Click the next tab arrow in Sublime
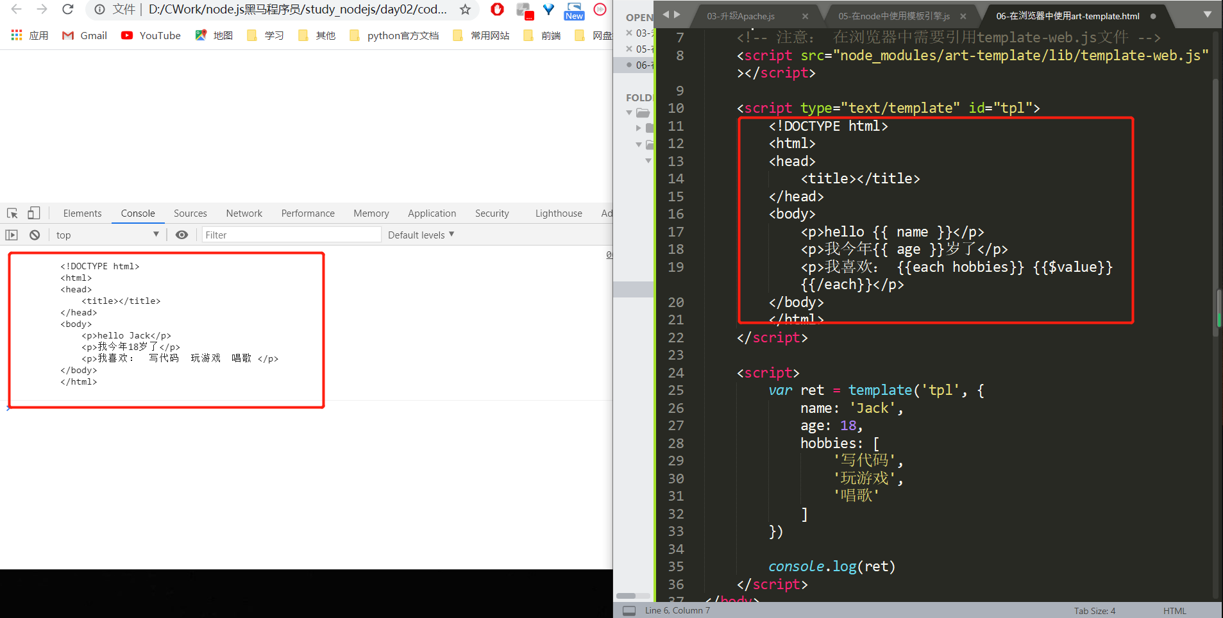The height and width of the screenshot is (618, 1223). [677, 14]
